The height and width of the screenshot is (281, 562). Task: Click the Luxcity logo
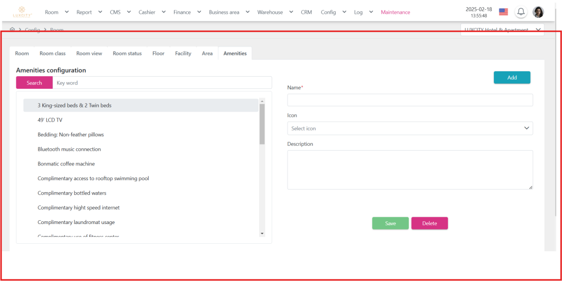23,12
